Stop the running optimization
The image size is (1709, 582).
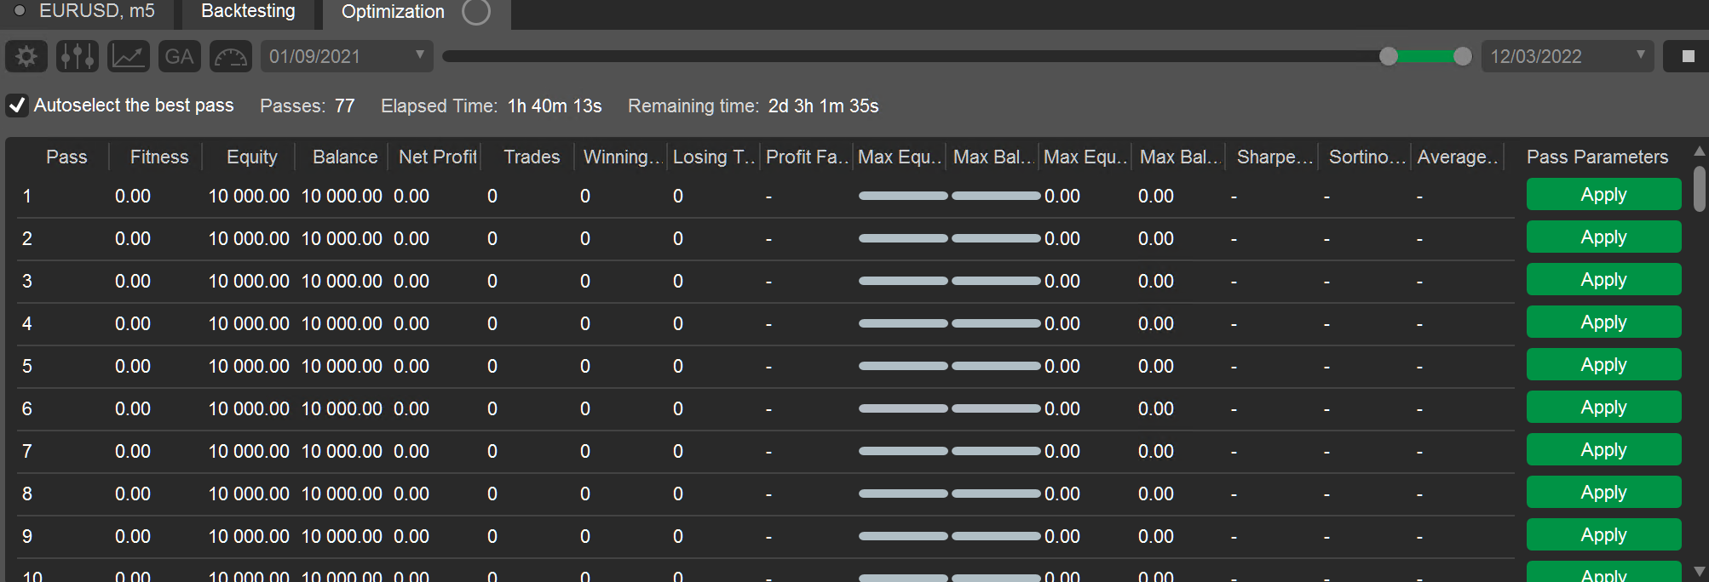pos(1688,57)
